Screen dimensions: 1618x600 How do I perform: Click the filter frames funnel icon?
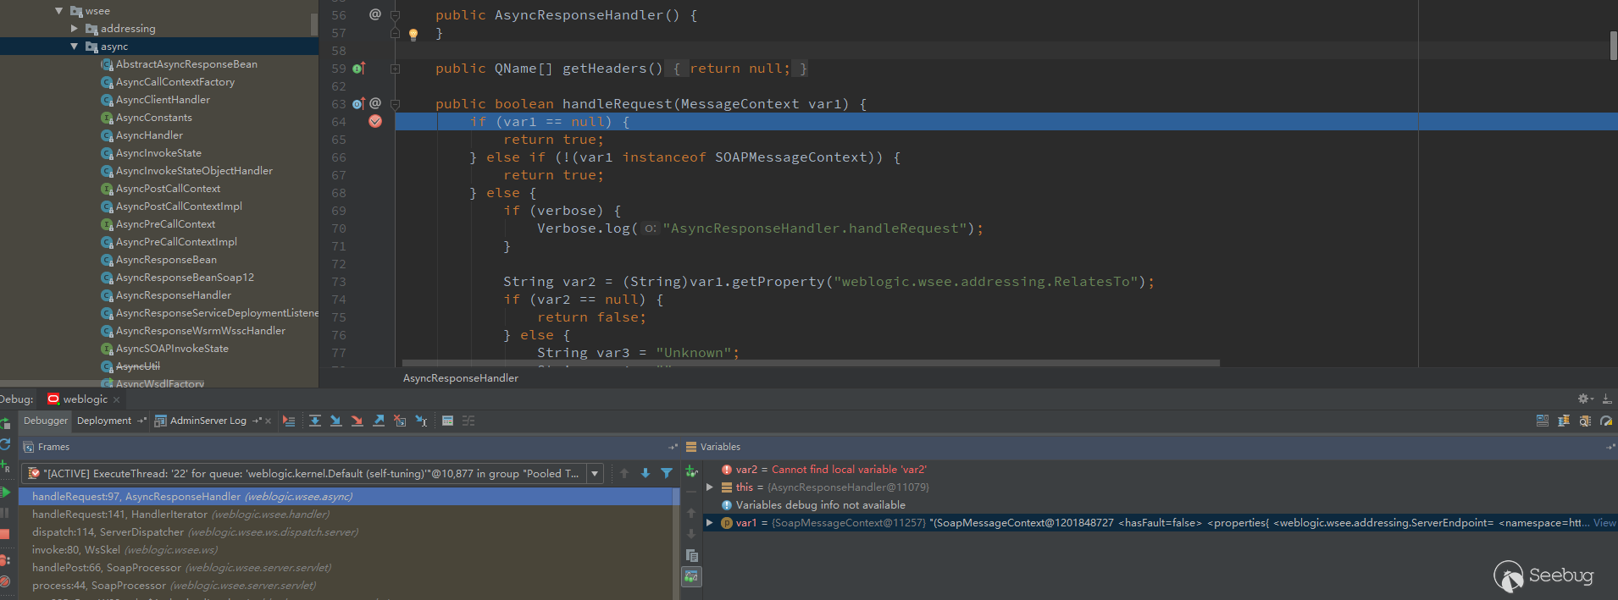point(667,473)
